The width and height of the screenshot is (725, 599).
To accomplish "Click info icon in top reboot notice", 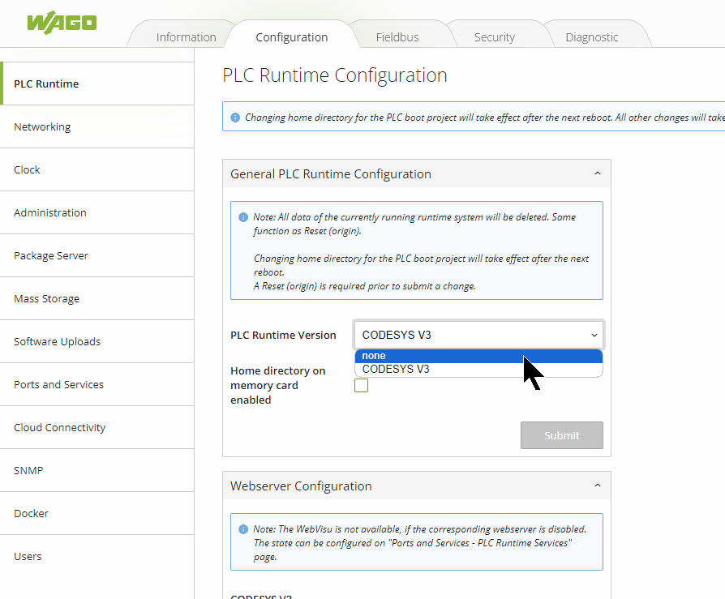I will pyautogui.click(x=235, y=118).
